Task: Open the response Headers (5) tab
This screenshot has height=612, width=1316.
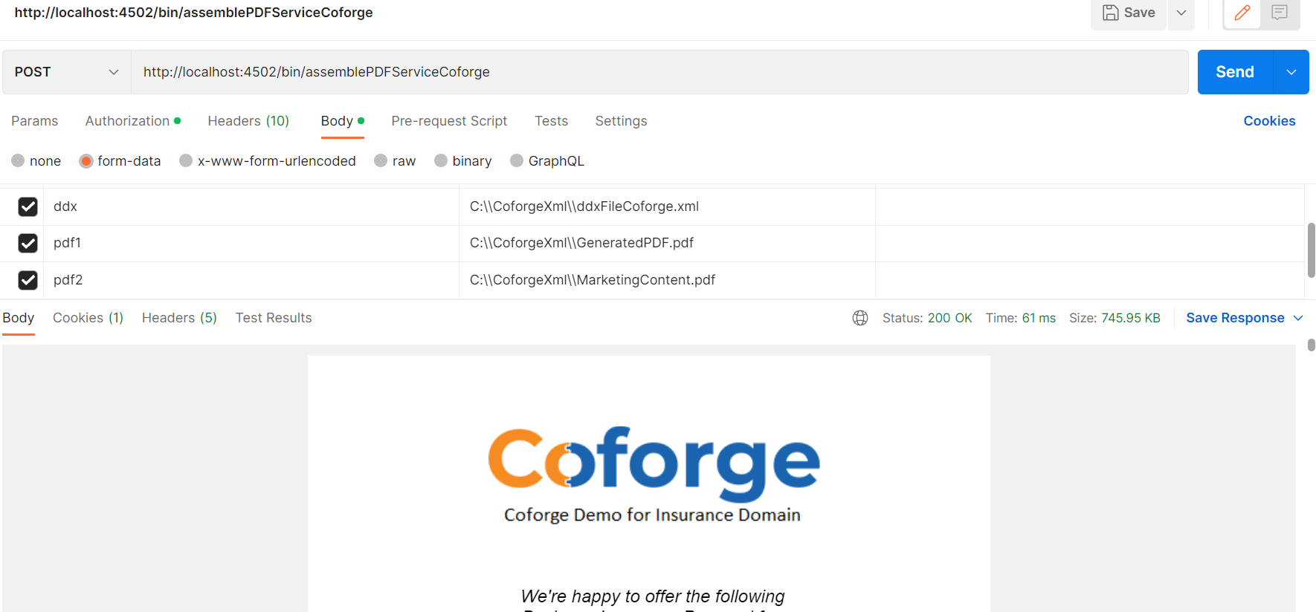Action: [179, 318]
